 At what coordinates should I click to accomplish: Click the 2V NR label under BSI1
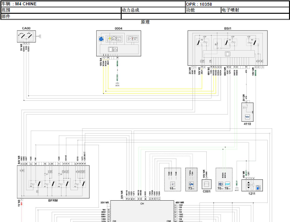click(190, 71)
